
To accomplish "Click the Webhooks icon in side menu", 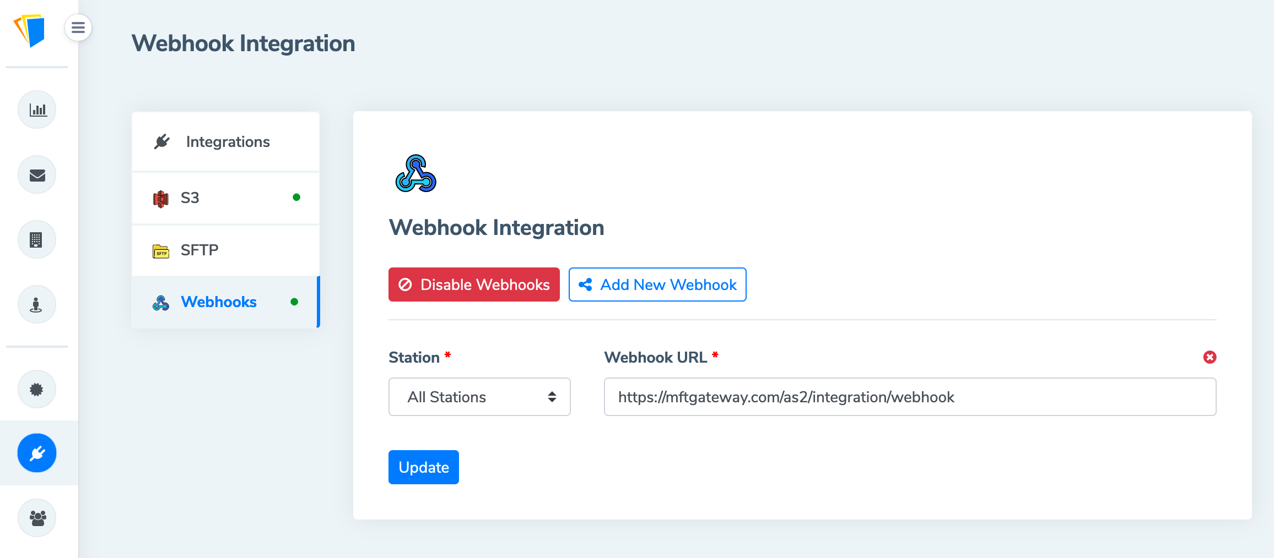I will [161, 303].
